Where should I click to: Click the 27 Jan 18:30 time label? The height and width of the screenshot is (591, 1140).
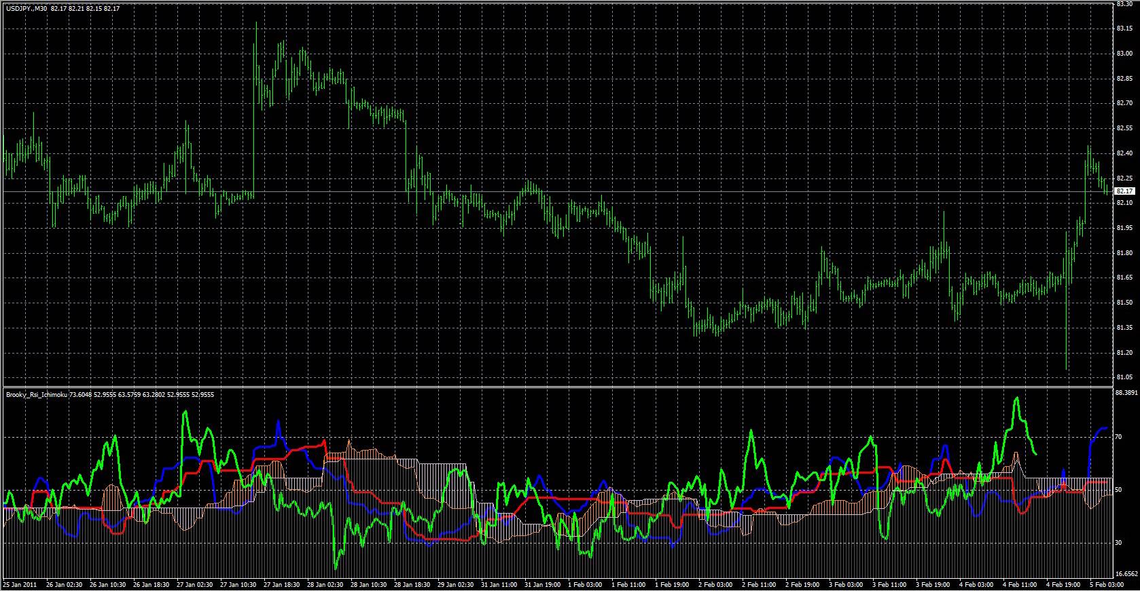[x=282, y=584]
